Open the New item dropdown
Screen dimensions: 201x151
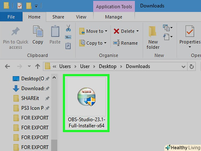[x=168, y=28]
